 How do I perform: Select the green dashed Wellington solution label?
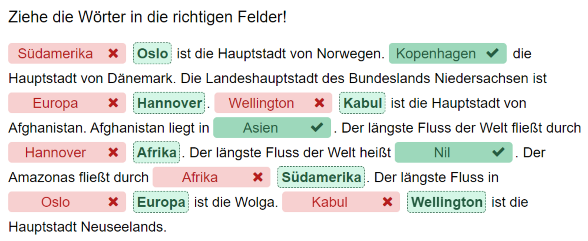(446, 202)
